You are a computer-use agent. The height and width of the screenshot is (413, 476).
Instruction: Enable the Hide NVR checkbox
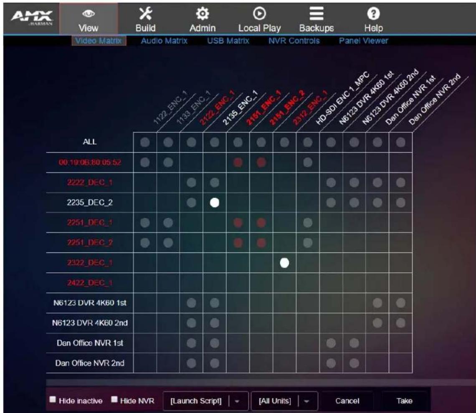pos(114,399)
